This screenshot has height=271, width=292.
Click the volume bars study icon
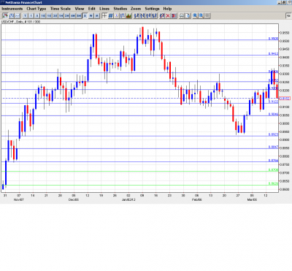coord(128,16)
